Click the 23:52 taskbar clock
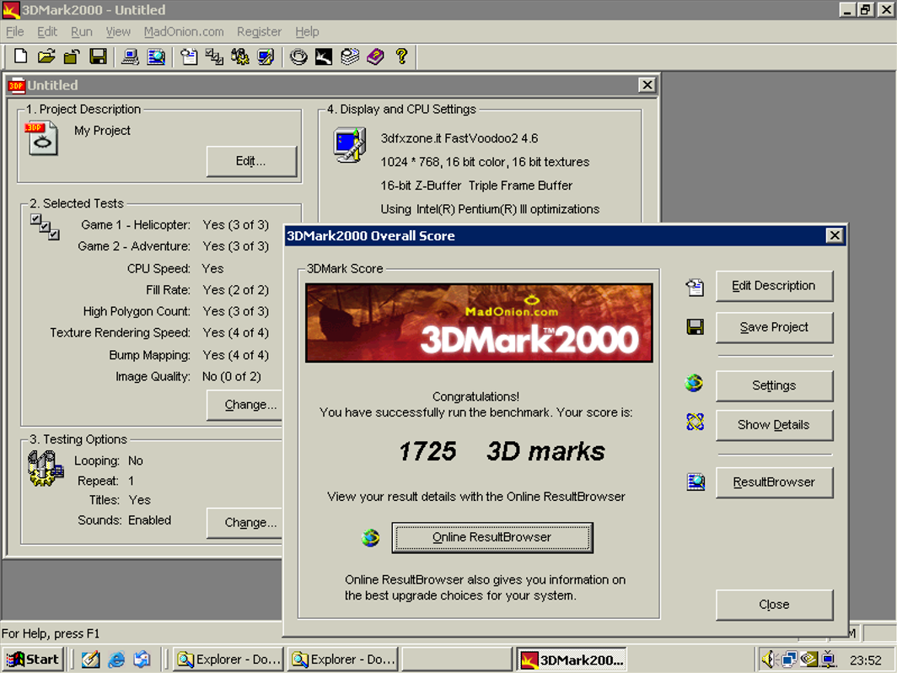The image size is (897, 673). pyautogui.click(x=866, y=660)
